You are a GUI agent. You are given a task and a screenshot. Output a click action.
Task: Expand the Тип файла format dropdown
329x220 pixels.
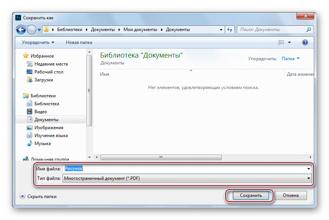[x=309, y=178]
